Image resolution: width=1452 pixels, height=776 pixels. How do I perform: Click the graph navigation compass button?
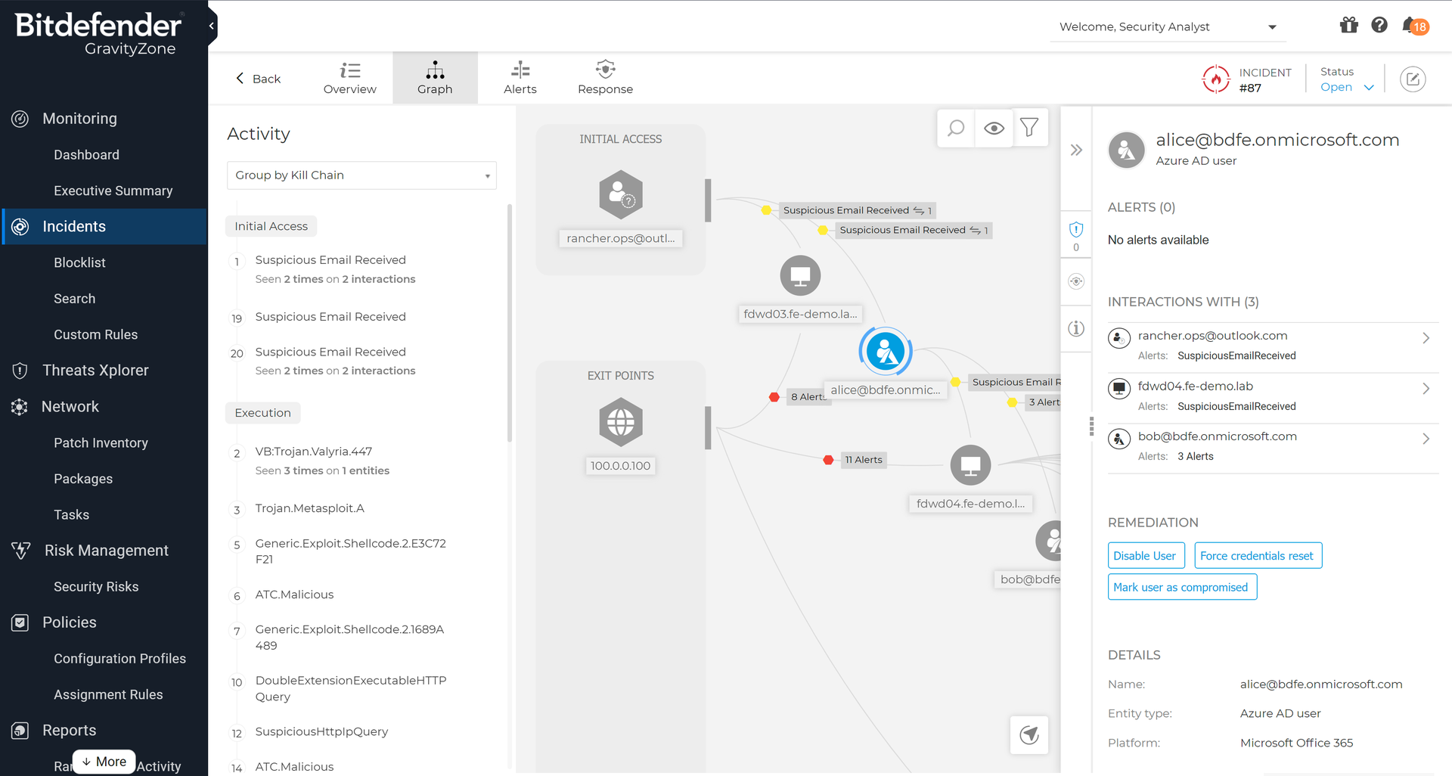coord(1029,734)
